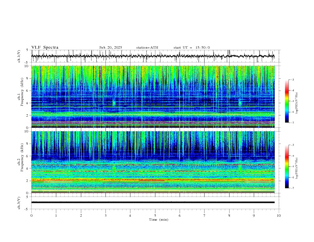Click the "ch.3(V)" axis label
This screenshot has height=242, width=314.
19,203
